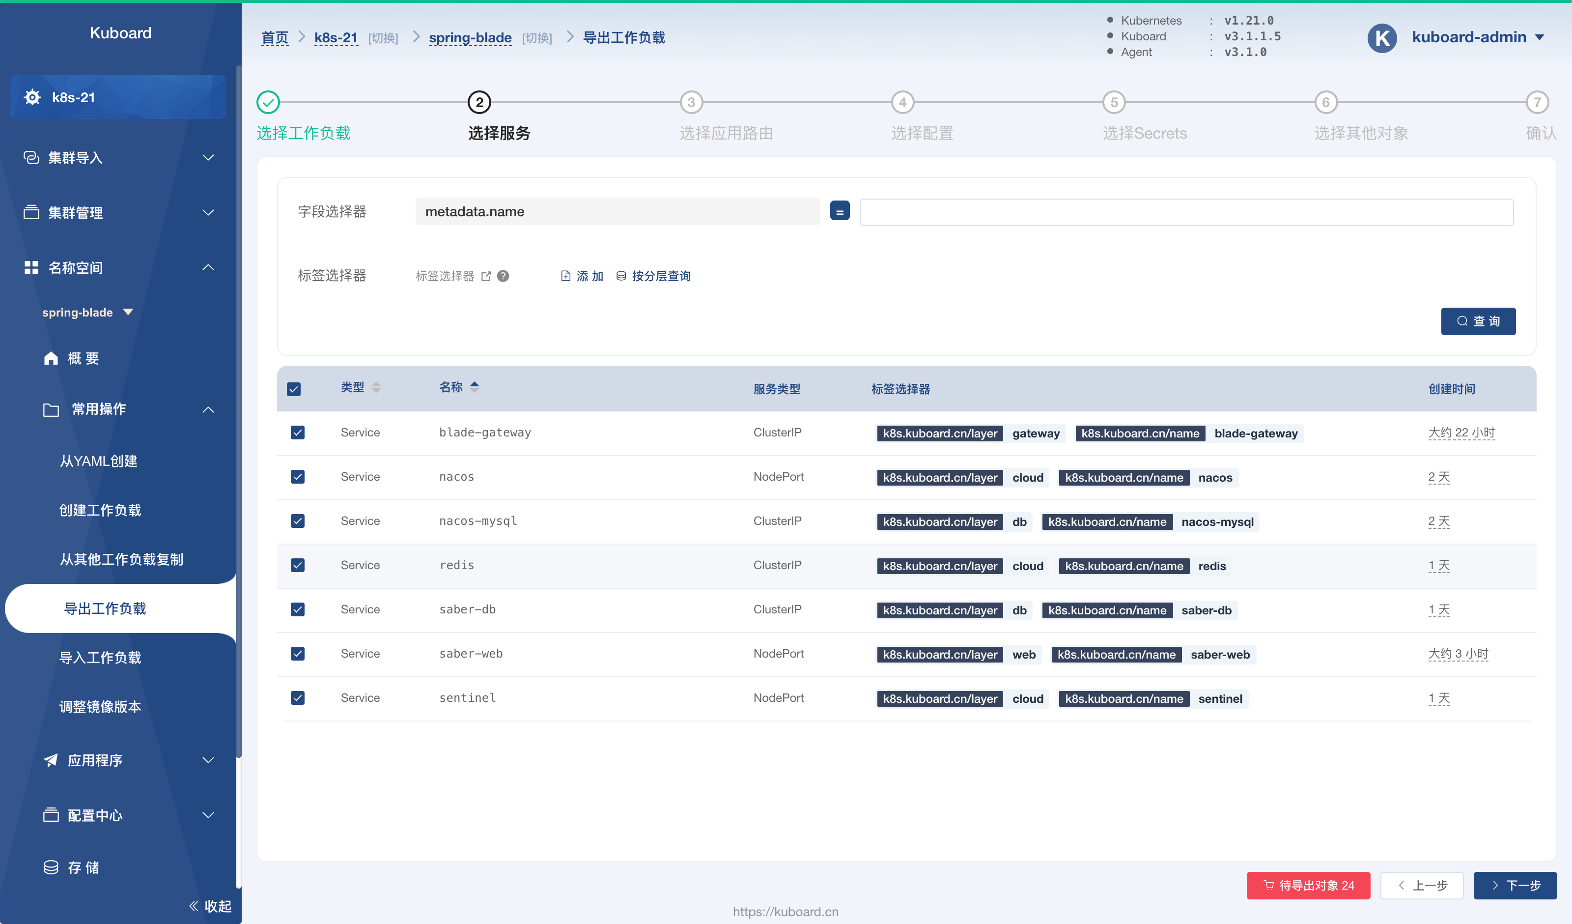
Task: Click step 3 circle 选择应用路由
Action: tap(691, 102)
